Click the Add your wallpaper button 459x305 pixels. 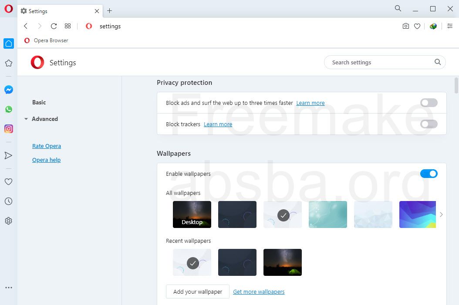pyautogui.click(x=198, y=292)
